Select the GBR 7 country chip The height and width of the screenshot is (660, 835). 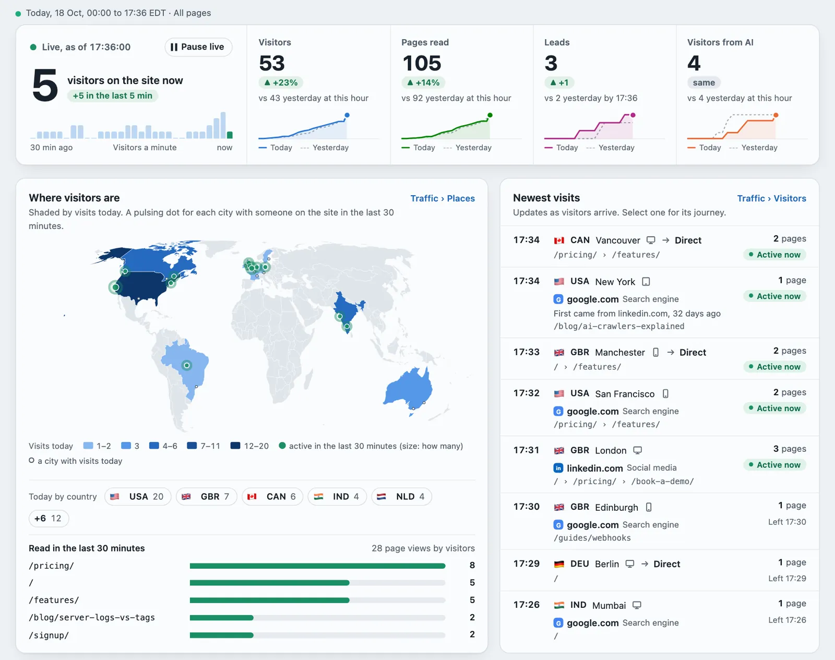(206, 497)
